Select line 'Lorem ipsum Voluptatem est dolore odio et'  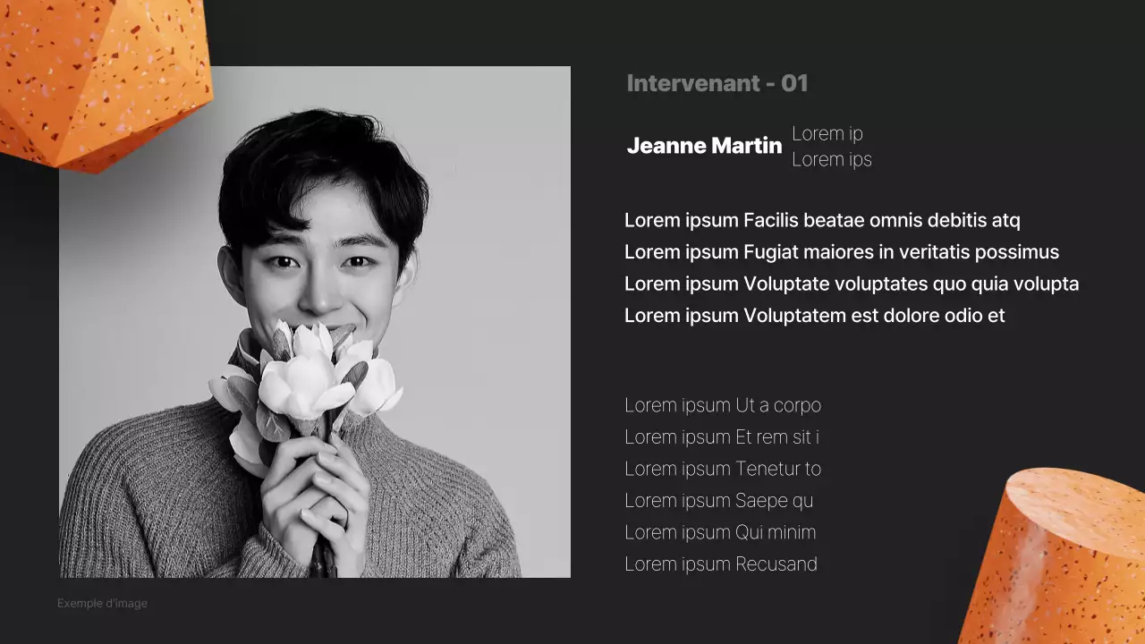click(x=815, y=316)
